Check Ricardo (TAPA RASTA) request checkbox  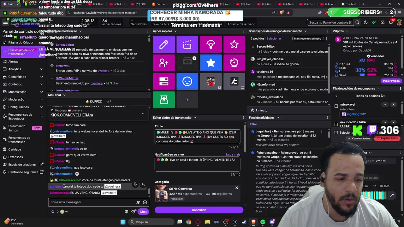pyautogui.click(x=336, y=124)
